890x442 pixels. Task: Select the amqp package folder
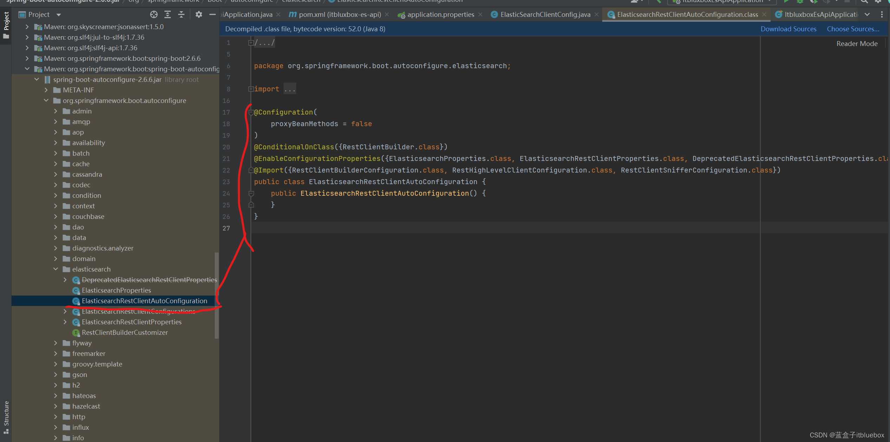(81, 122)
